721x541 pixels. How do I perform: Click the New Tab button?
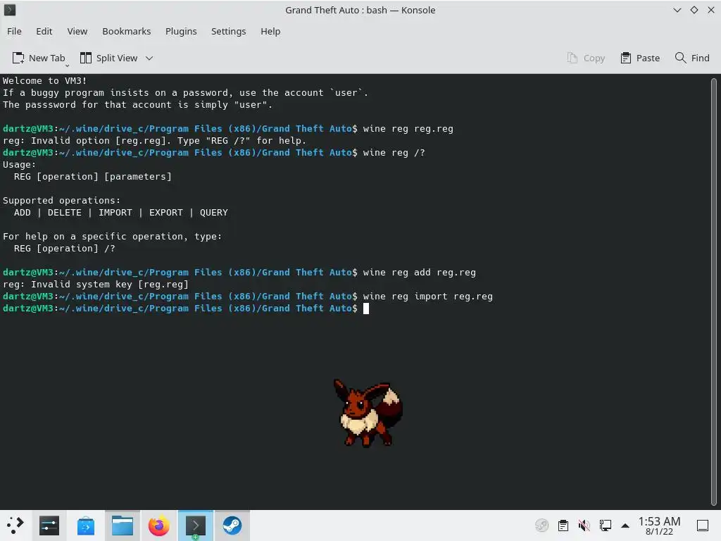[39, 58]
